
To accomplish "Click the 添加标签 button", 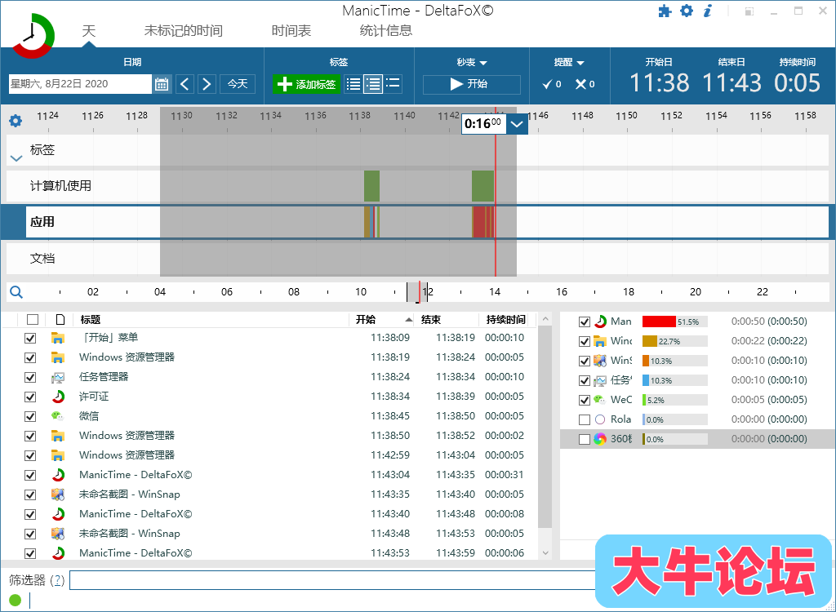I will pos(307,84).
